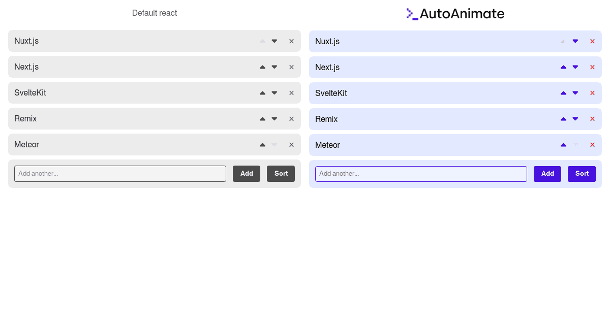The height and width of the screenshot is (320, 610).
Task: Remove Remix from Default react list
Action: [x=291, y=119]
